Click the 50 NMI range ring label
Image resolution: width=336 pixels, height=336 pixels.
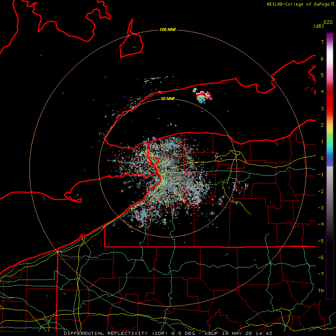tap(168, 99)
